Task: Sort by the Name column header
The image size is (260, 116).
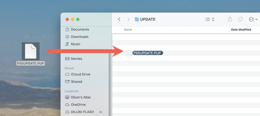Action: click(128, 30)
